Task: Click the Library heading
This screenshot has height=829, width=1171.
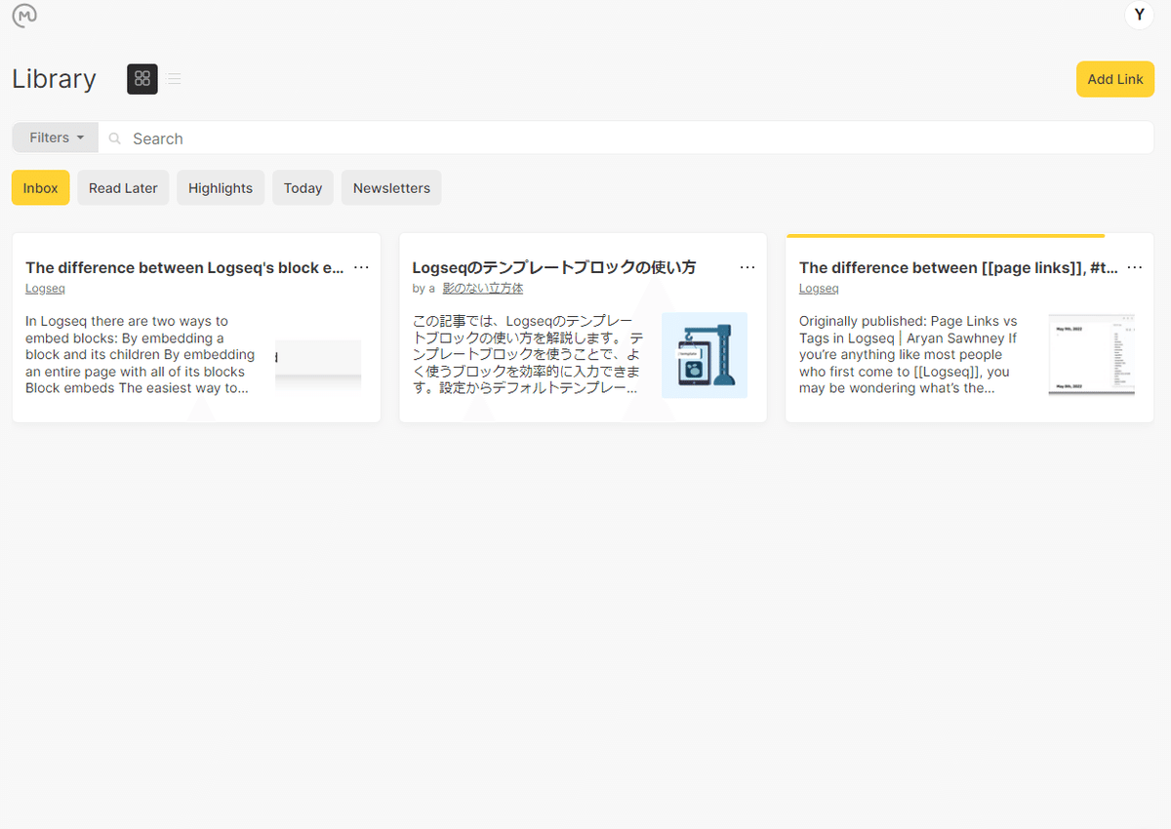Action: 54,79
